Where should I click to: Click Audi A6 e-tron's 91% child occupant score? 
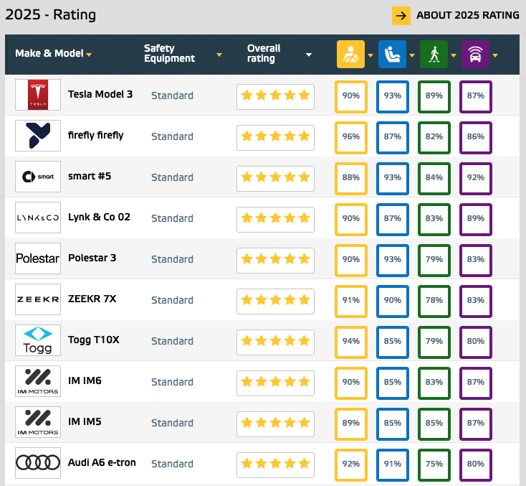click(x=393, y=465)
